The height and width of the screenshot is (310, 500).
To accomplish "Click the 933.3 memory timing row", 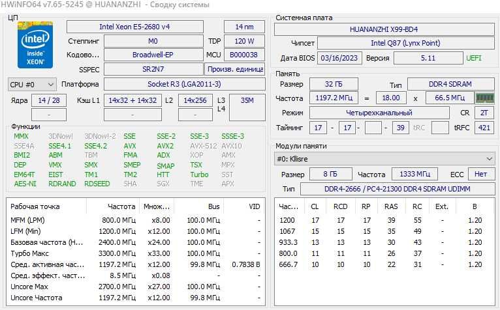I will coord(384,242).
